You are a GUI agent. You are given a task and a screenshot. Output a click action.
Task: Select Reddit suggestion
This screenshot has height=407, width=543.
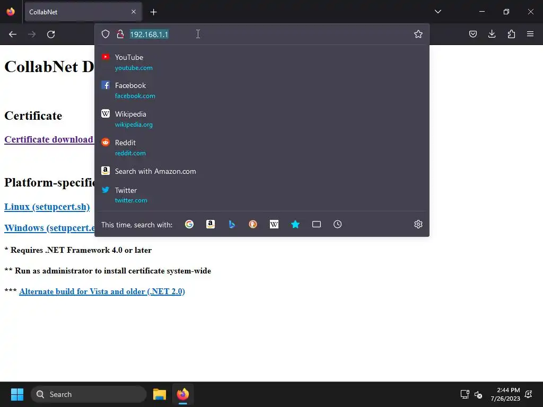click(262, 148)
